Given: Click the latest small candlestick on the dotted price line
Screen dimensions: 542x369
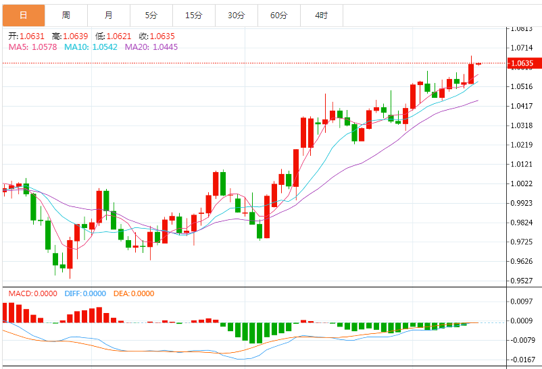Looking at the screenshot, I should point(478,63).
